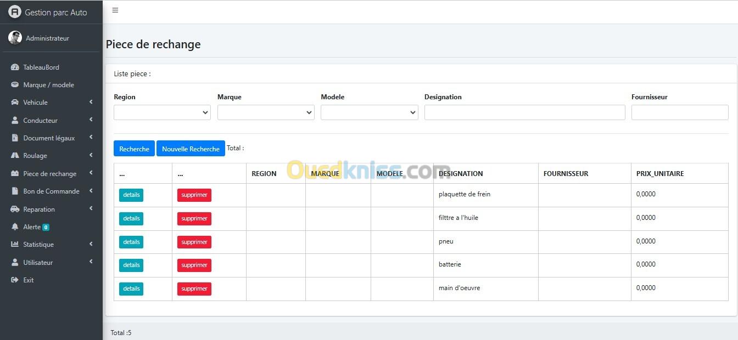Viewport: 738px width, 340px height.
Task: Click the Designation search input field
Action: (x=524, y=112)
